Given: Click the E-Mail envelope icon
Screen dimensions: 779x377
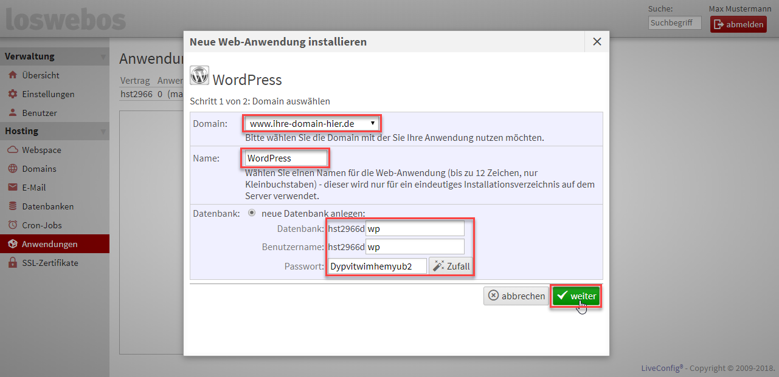Looking at the screenshot, I should 12,188.
